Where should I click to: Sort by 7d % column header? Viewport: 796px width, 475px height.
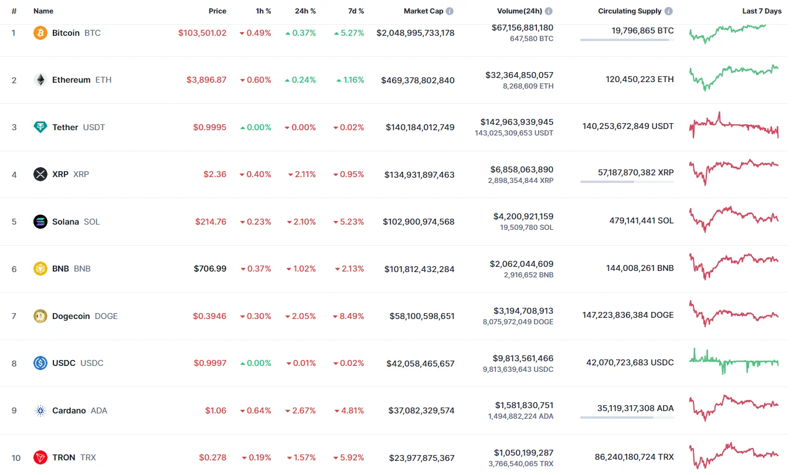click(x=353, y=11)
